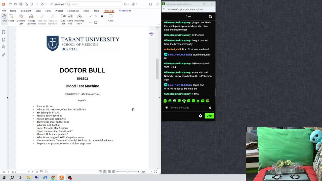This screenshot has height=181, width=322.
Task: Open the Comments side panel
Action: tap(4, 47)
